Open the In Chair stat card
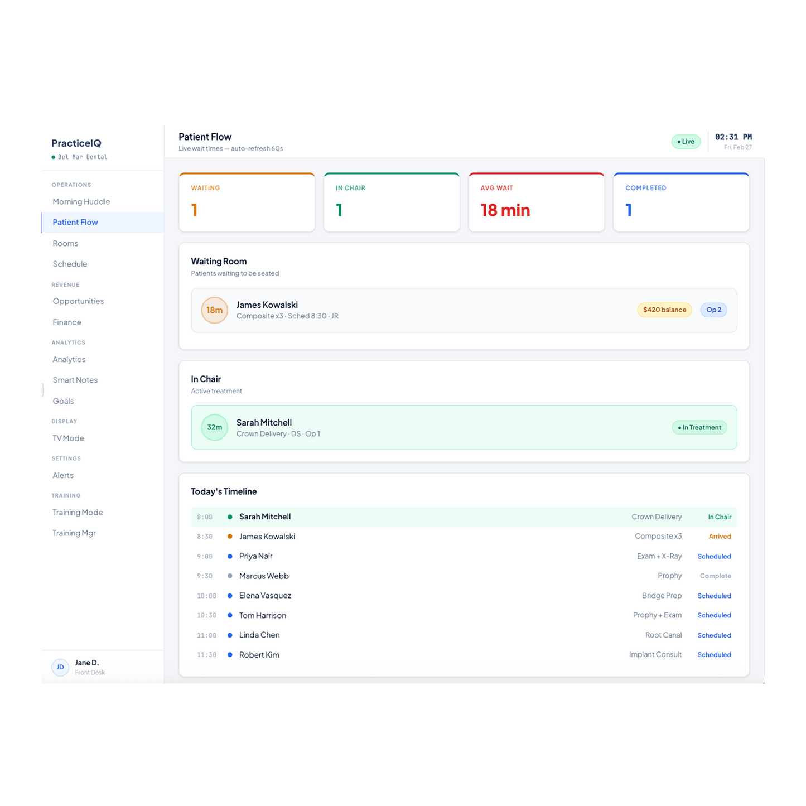The height and width of the screenshot is (806, 806). [x=392, y=202]
